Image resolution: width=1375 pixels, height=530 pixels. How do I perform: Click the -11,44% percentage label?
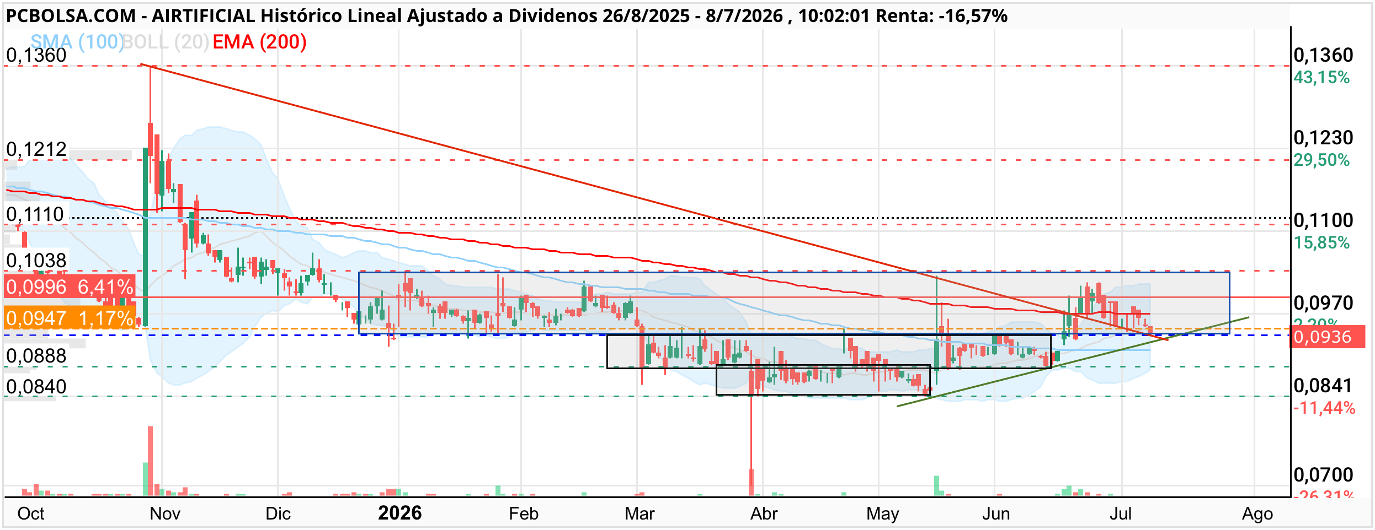[1324, 408]
